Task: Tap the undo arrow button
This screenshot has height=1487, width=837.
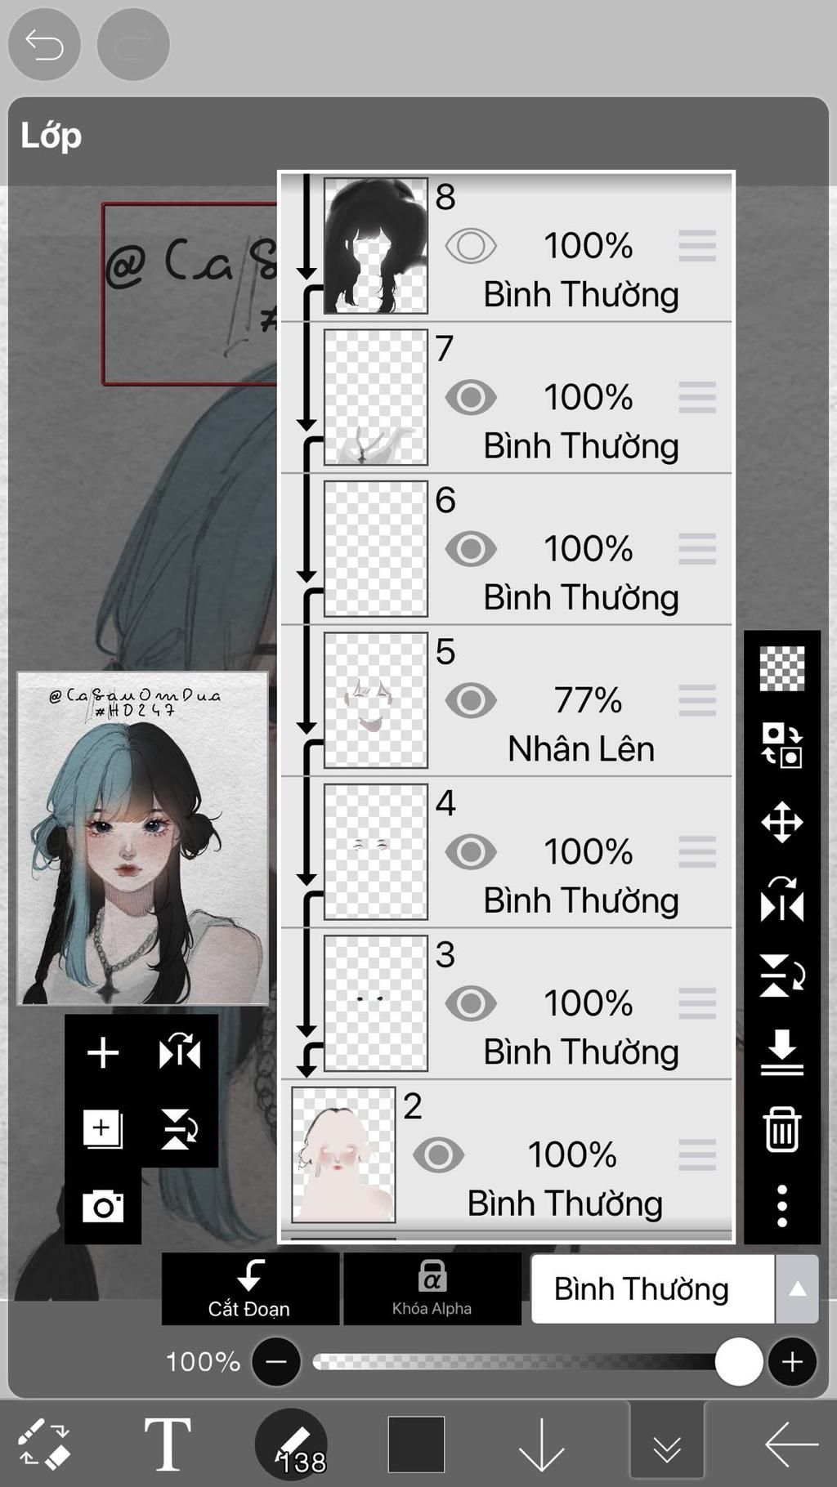Action: (44, 44)
